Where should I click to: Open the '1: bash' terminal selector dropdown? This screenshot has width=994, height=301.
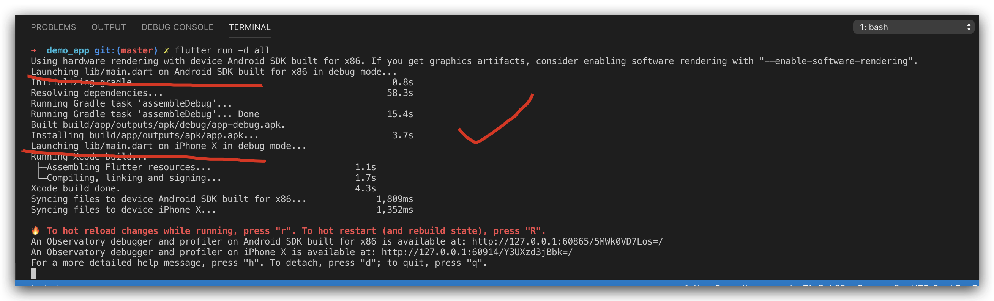click(x=914, y=27)
